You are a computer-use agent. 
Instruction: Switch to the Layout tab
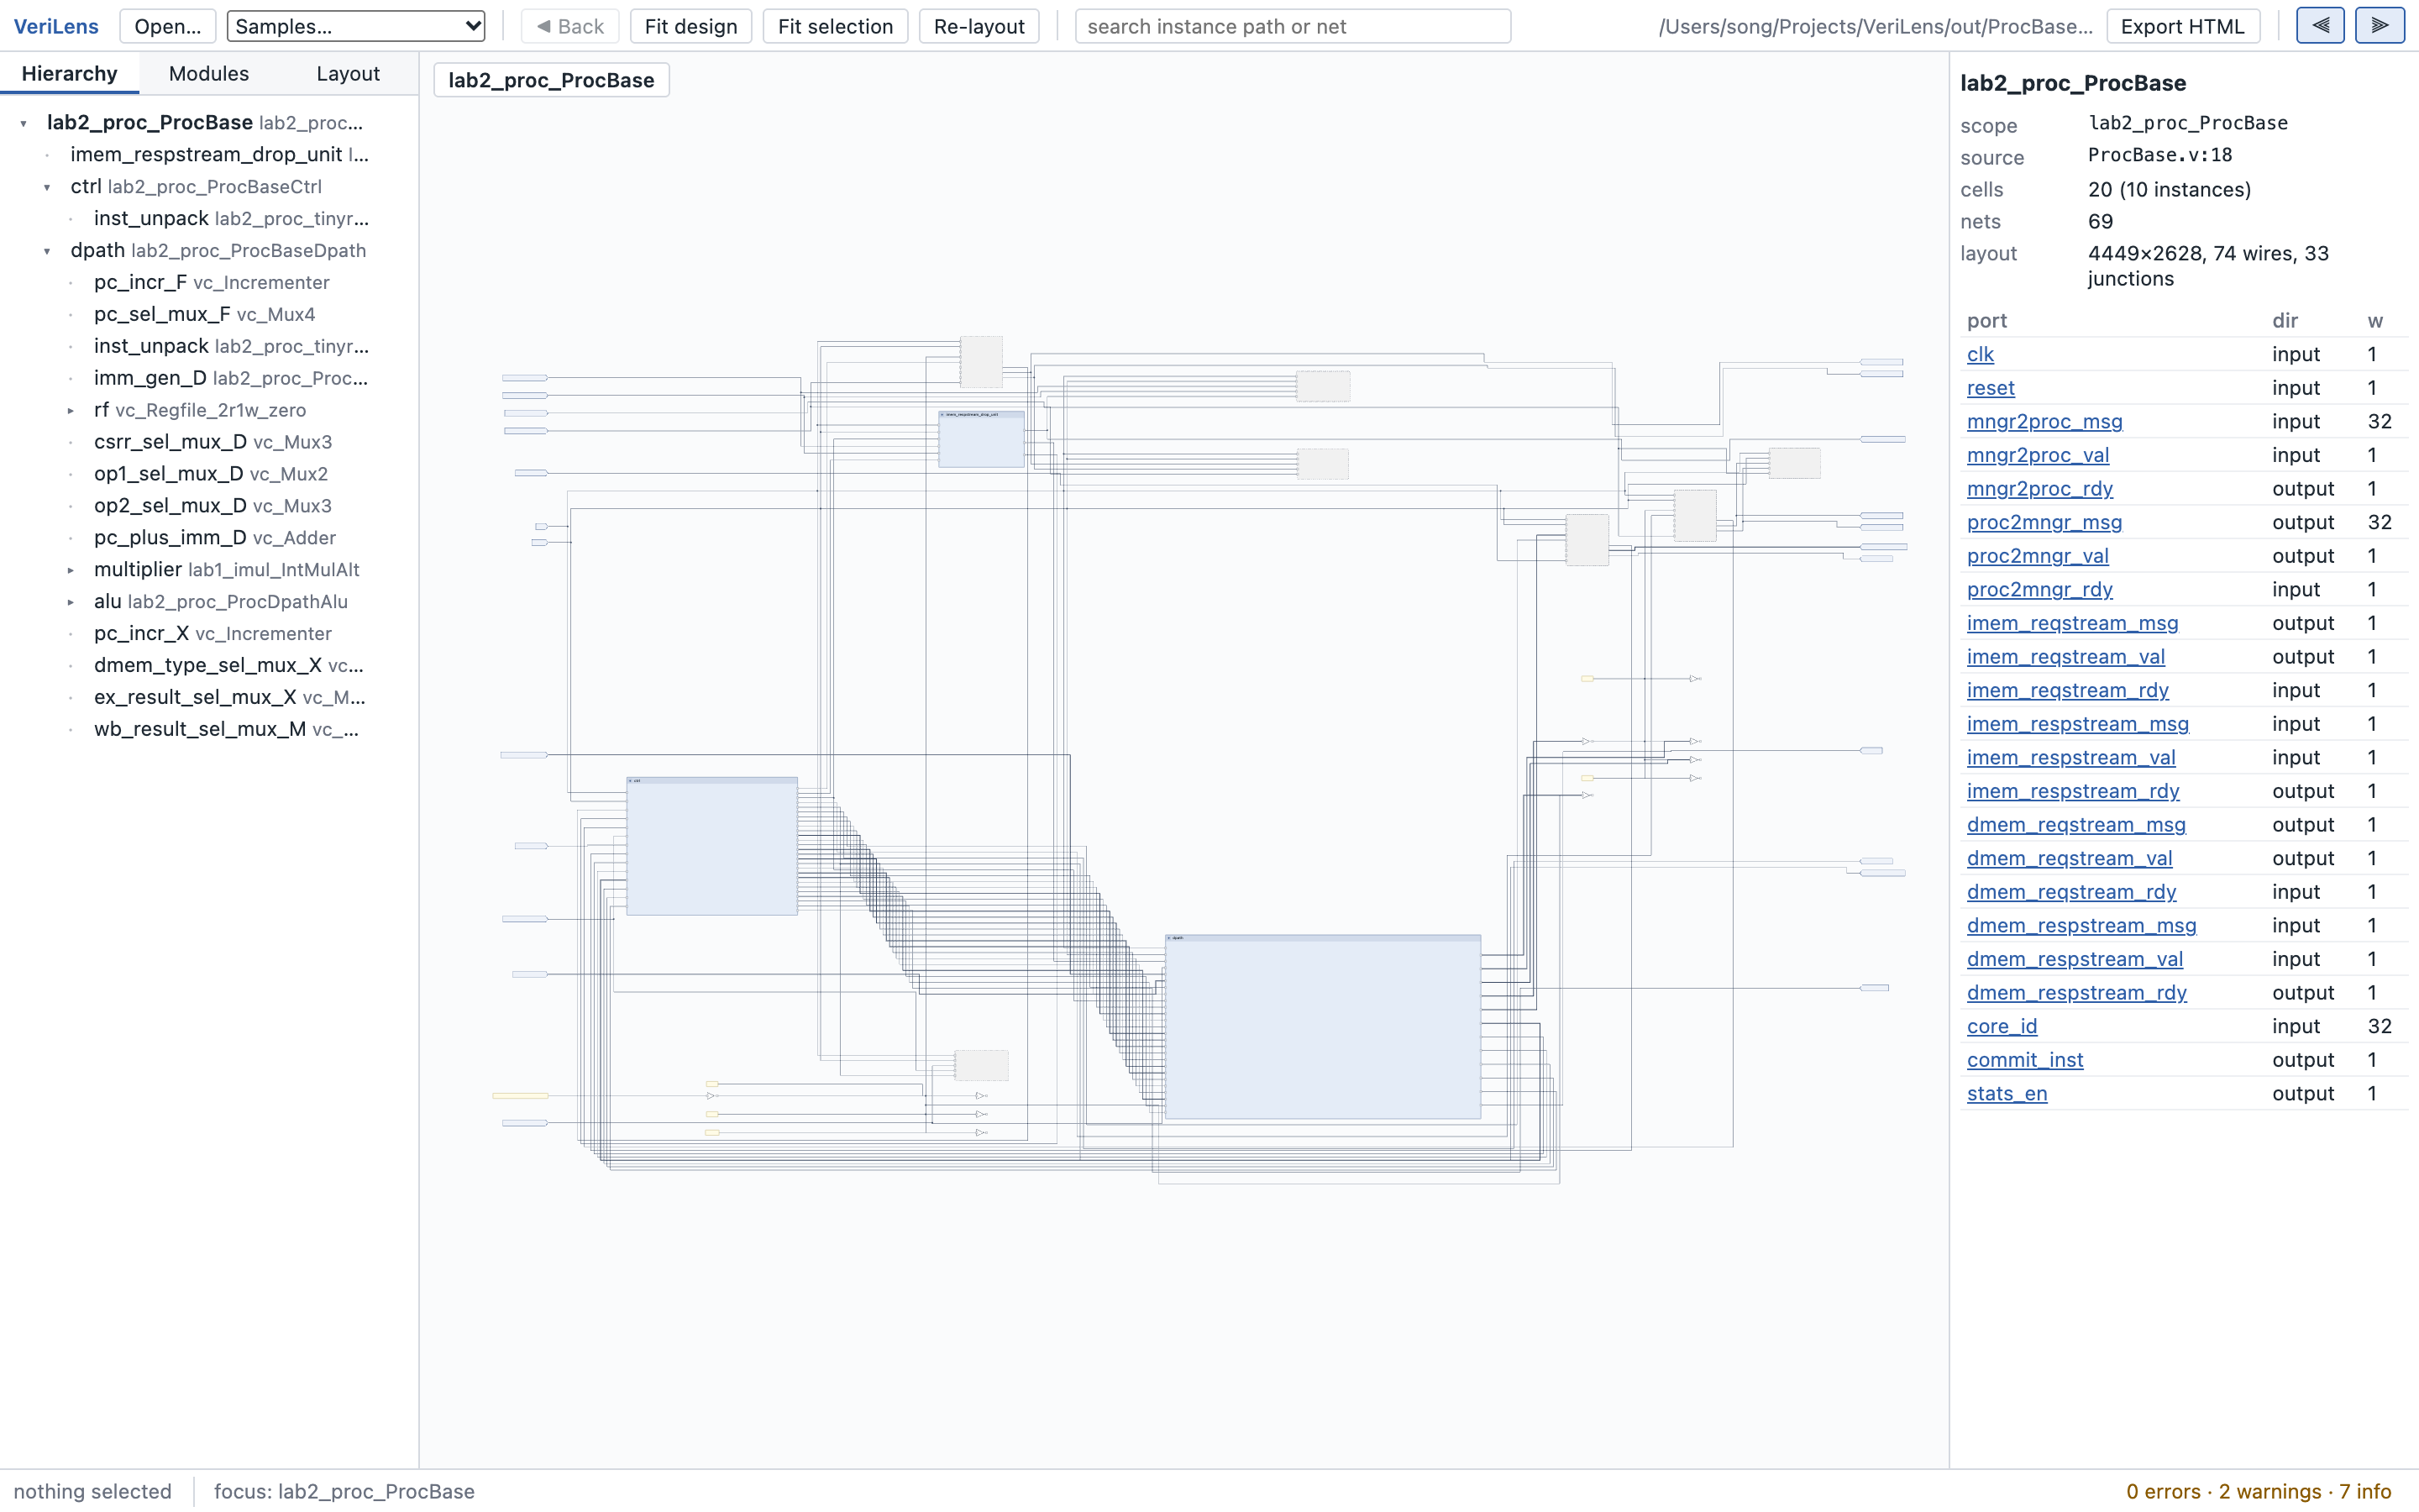point(348,74)
